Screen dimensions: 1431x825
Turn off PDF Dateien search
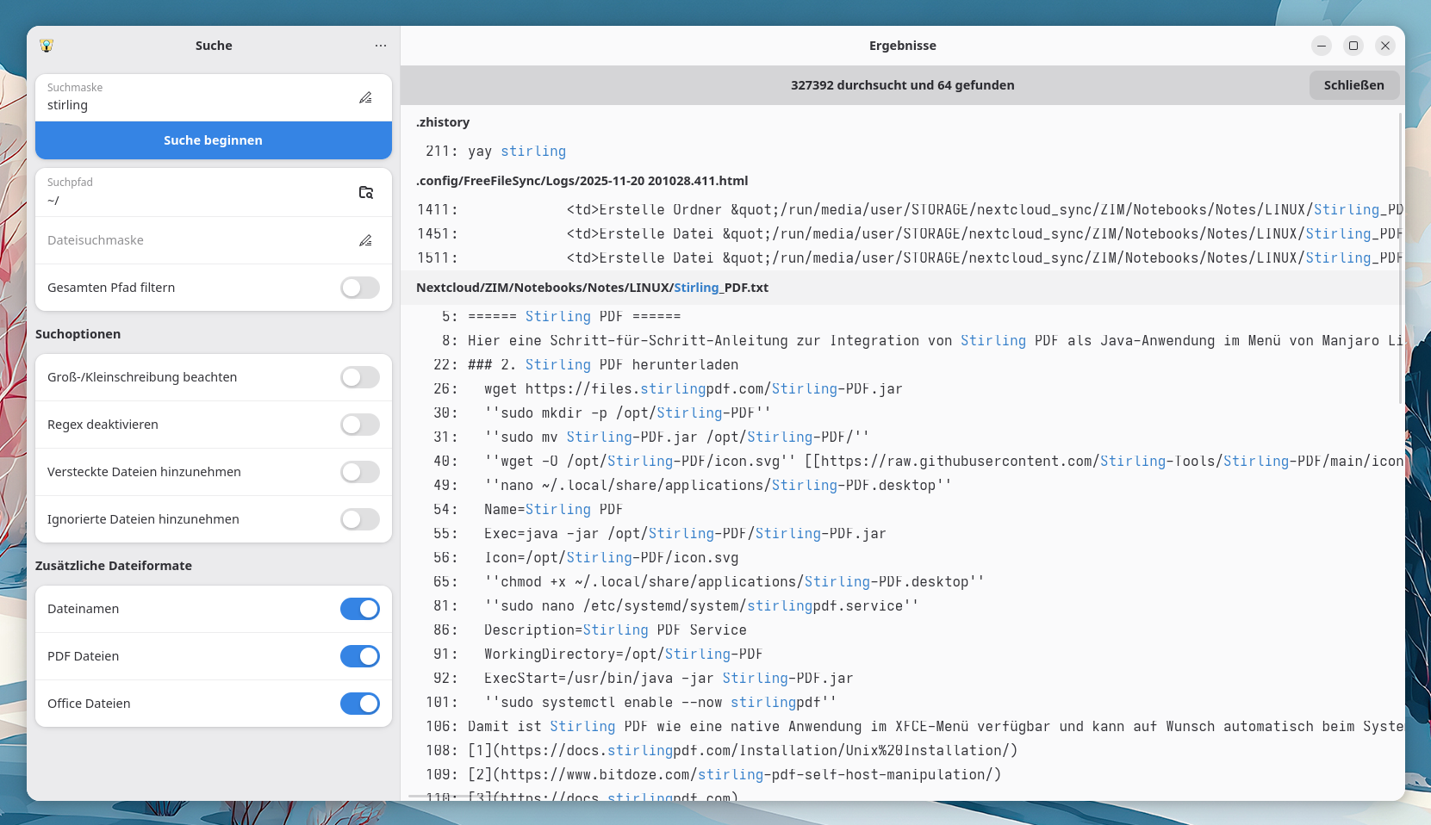point(359,656)
